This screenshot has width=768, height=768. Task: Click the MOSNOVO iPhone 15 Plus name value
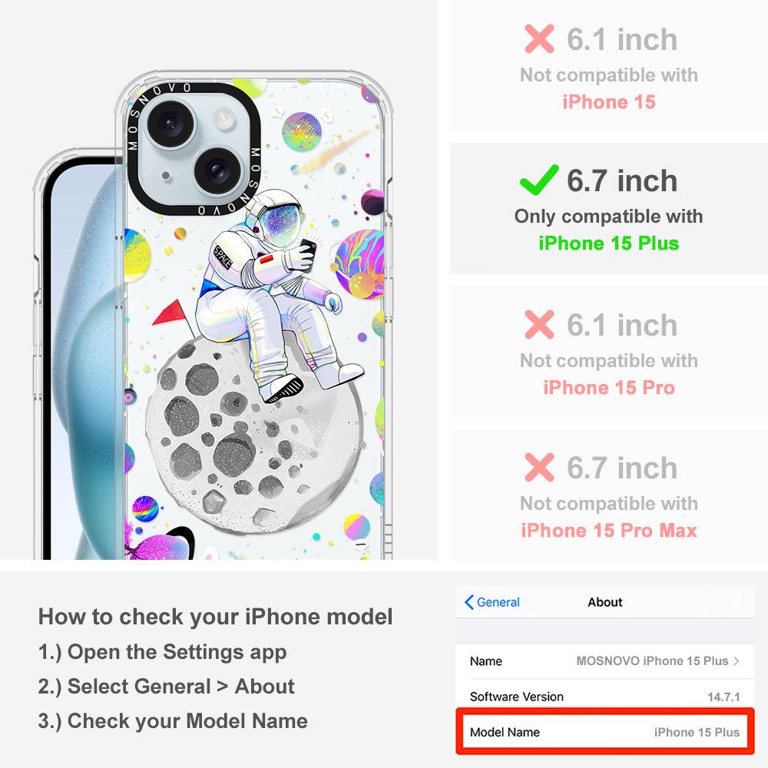coord(652,660)
